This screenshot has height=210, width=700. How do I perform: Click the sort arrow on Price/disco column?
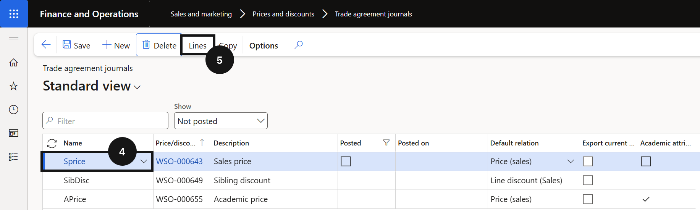coord(202,142)
